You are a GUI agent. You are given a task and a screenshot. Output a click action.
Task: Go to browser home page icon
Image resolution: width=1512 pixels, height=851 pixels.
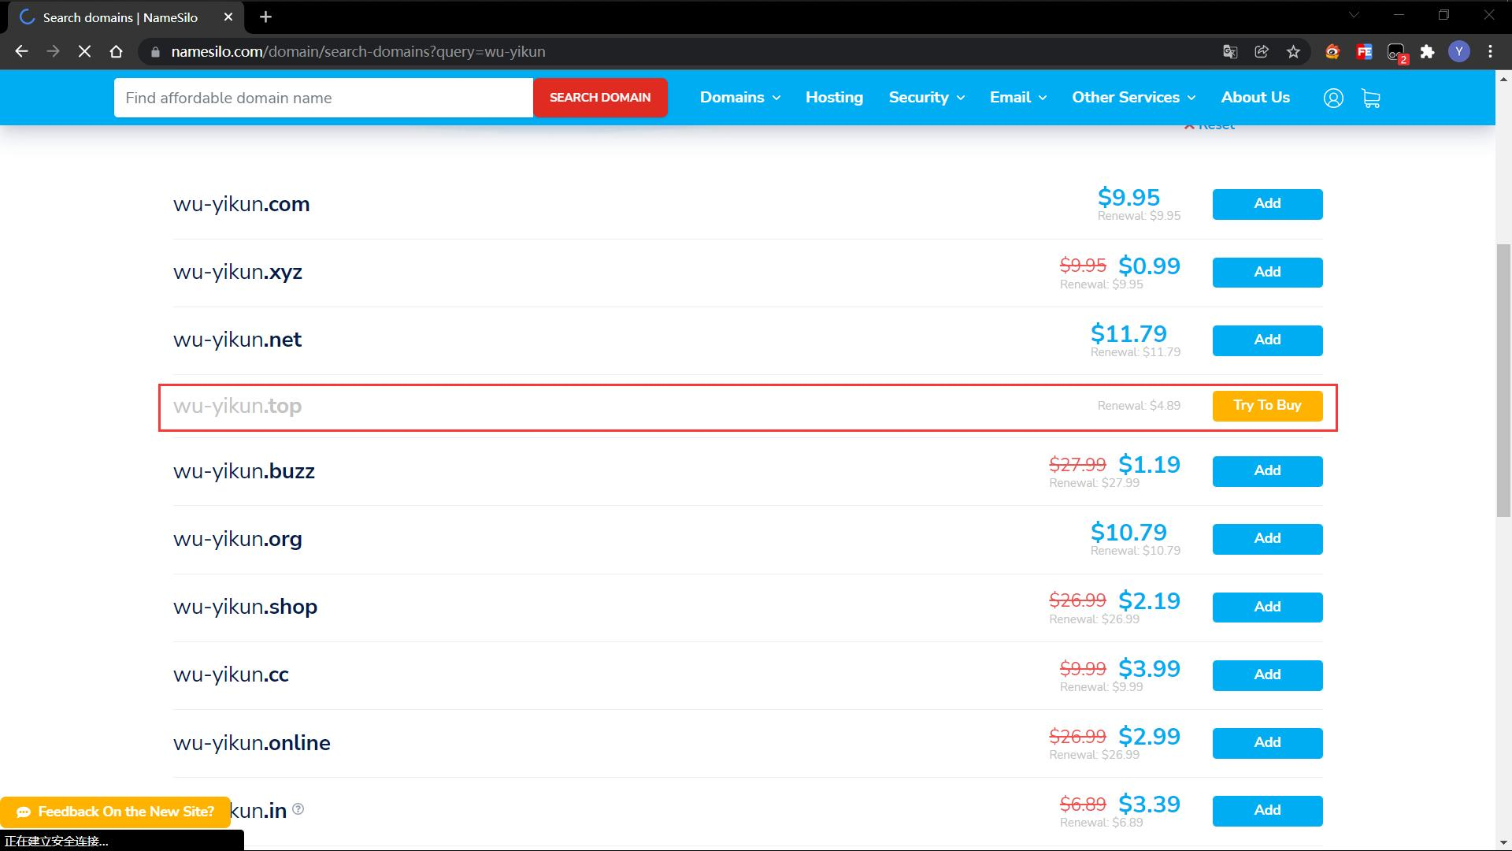click(116, 52)
